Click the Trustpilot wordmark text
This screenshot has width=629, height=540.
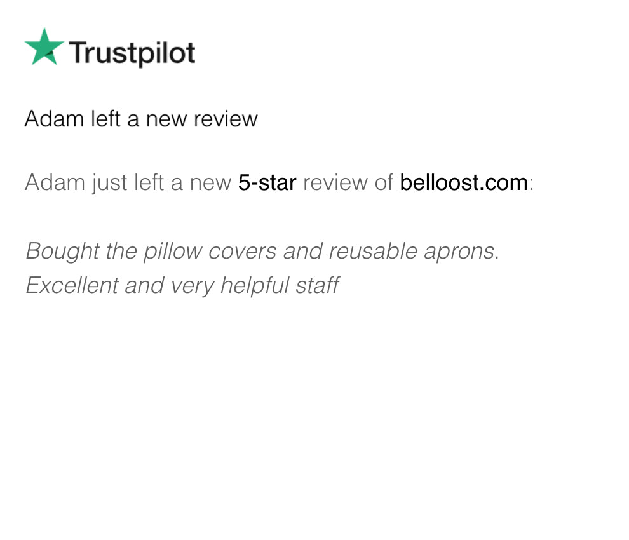pyautogui.click(x=132, y=53)
